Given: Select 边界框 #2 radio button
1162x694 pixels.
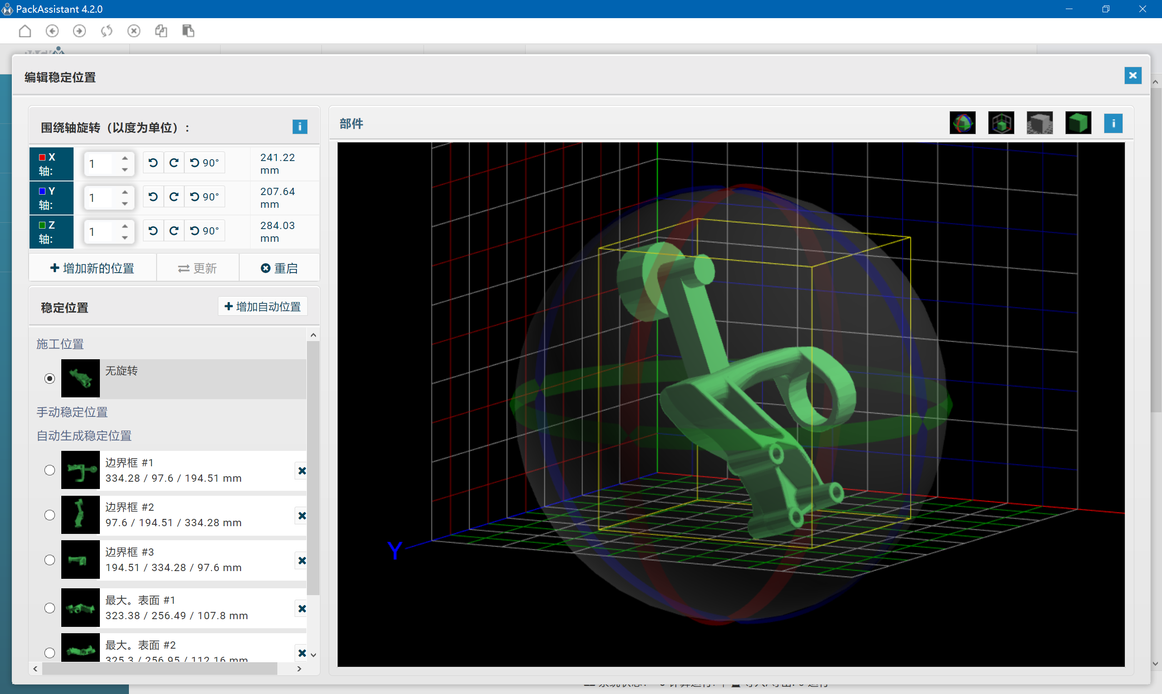Looking at the screenshot, I should point(49,515).
